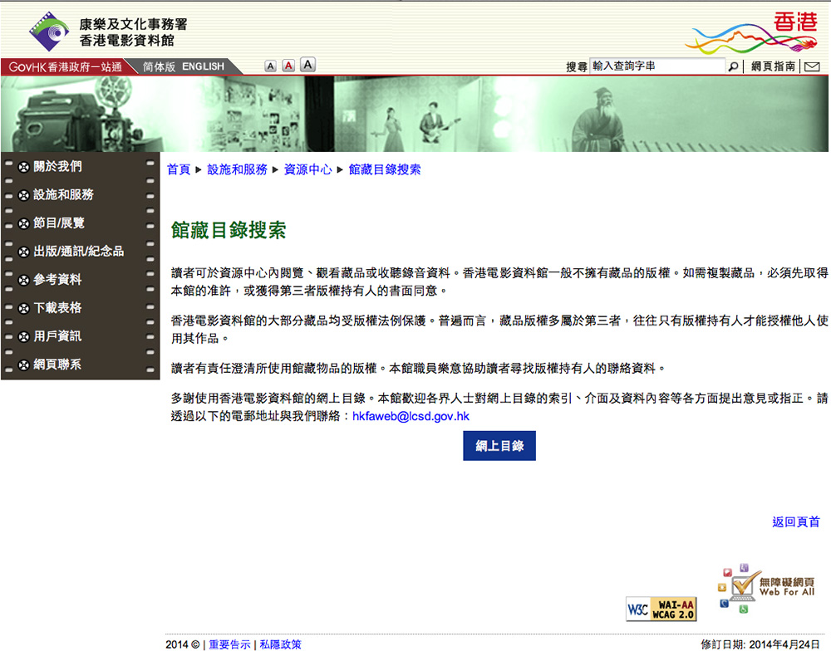Click the envelope contact icon
Image resolution: width=831 pixels, height=666 pixels.
pos(812,66)
